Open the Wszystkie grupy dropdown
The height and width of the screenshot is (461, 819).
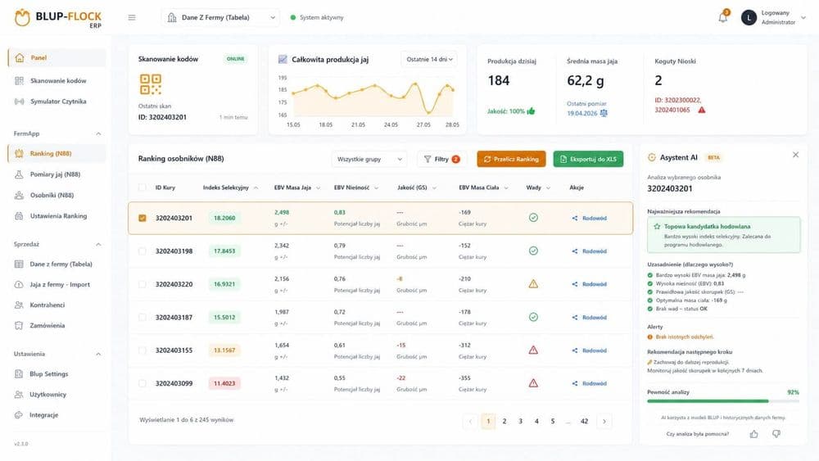pyautogui.click(x=369, y=159)
